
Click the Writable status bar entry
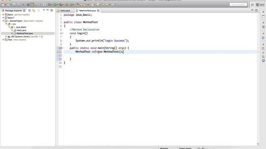[164, 148]
